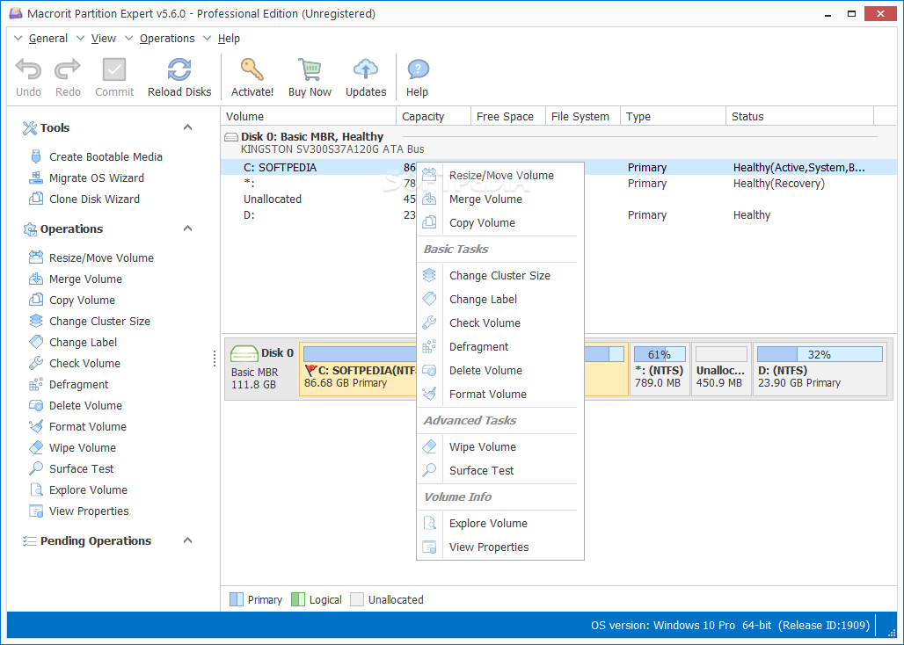Select Create Bootable Media
Image resolution: width=904 pixels, height=645 pixels.
tap(104, 156)
